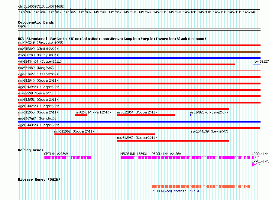Click the 145703k scale tick label
This screenshot has width=269, height=200.
85,12
